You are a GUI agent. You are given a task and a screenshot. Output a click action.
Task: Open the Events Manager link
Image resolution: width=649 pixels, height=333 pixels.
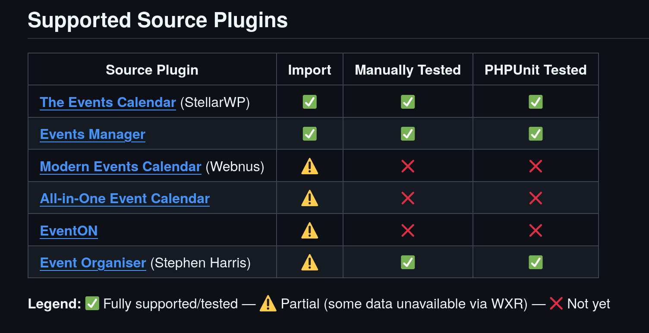92,134
